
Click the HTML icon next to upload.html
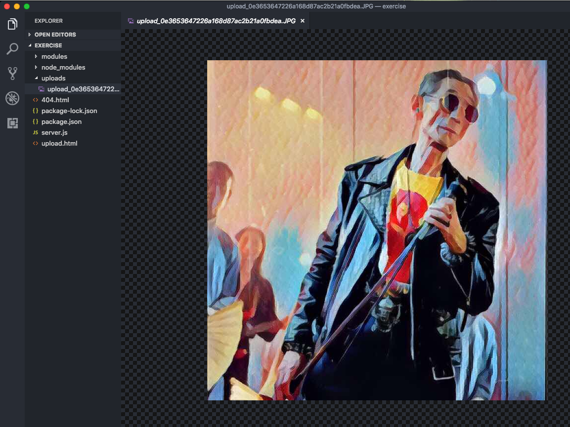pos(35,144)
